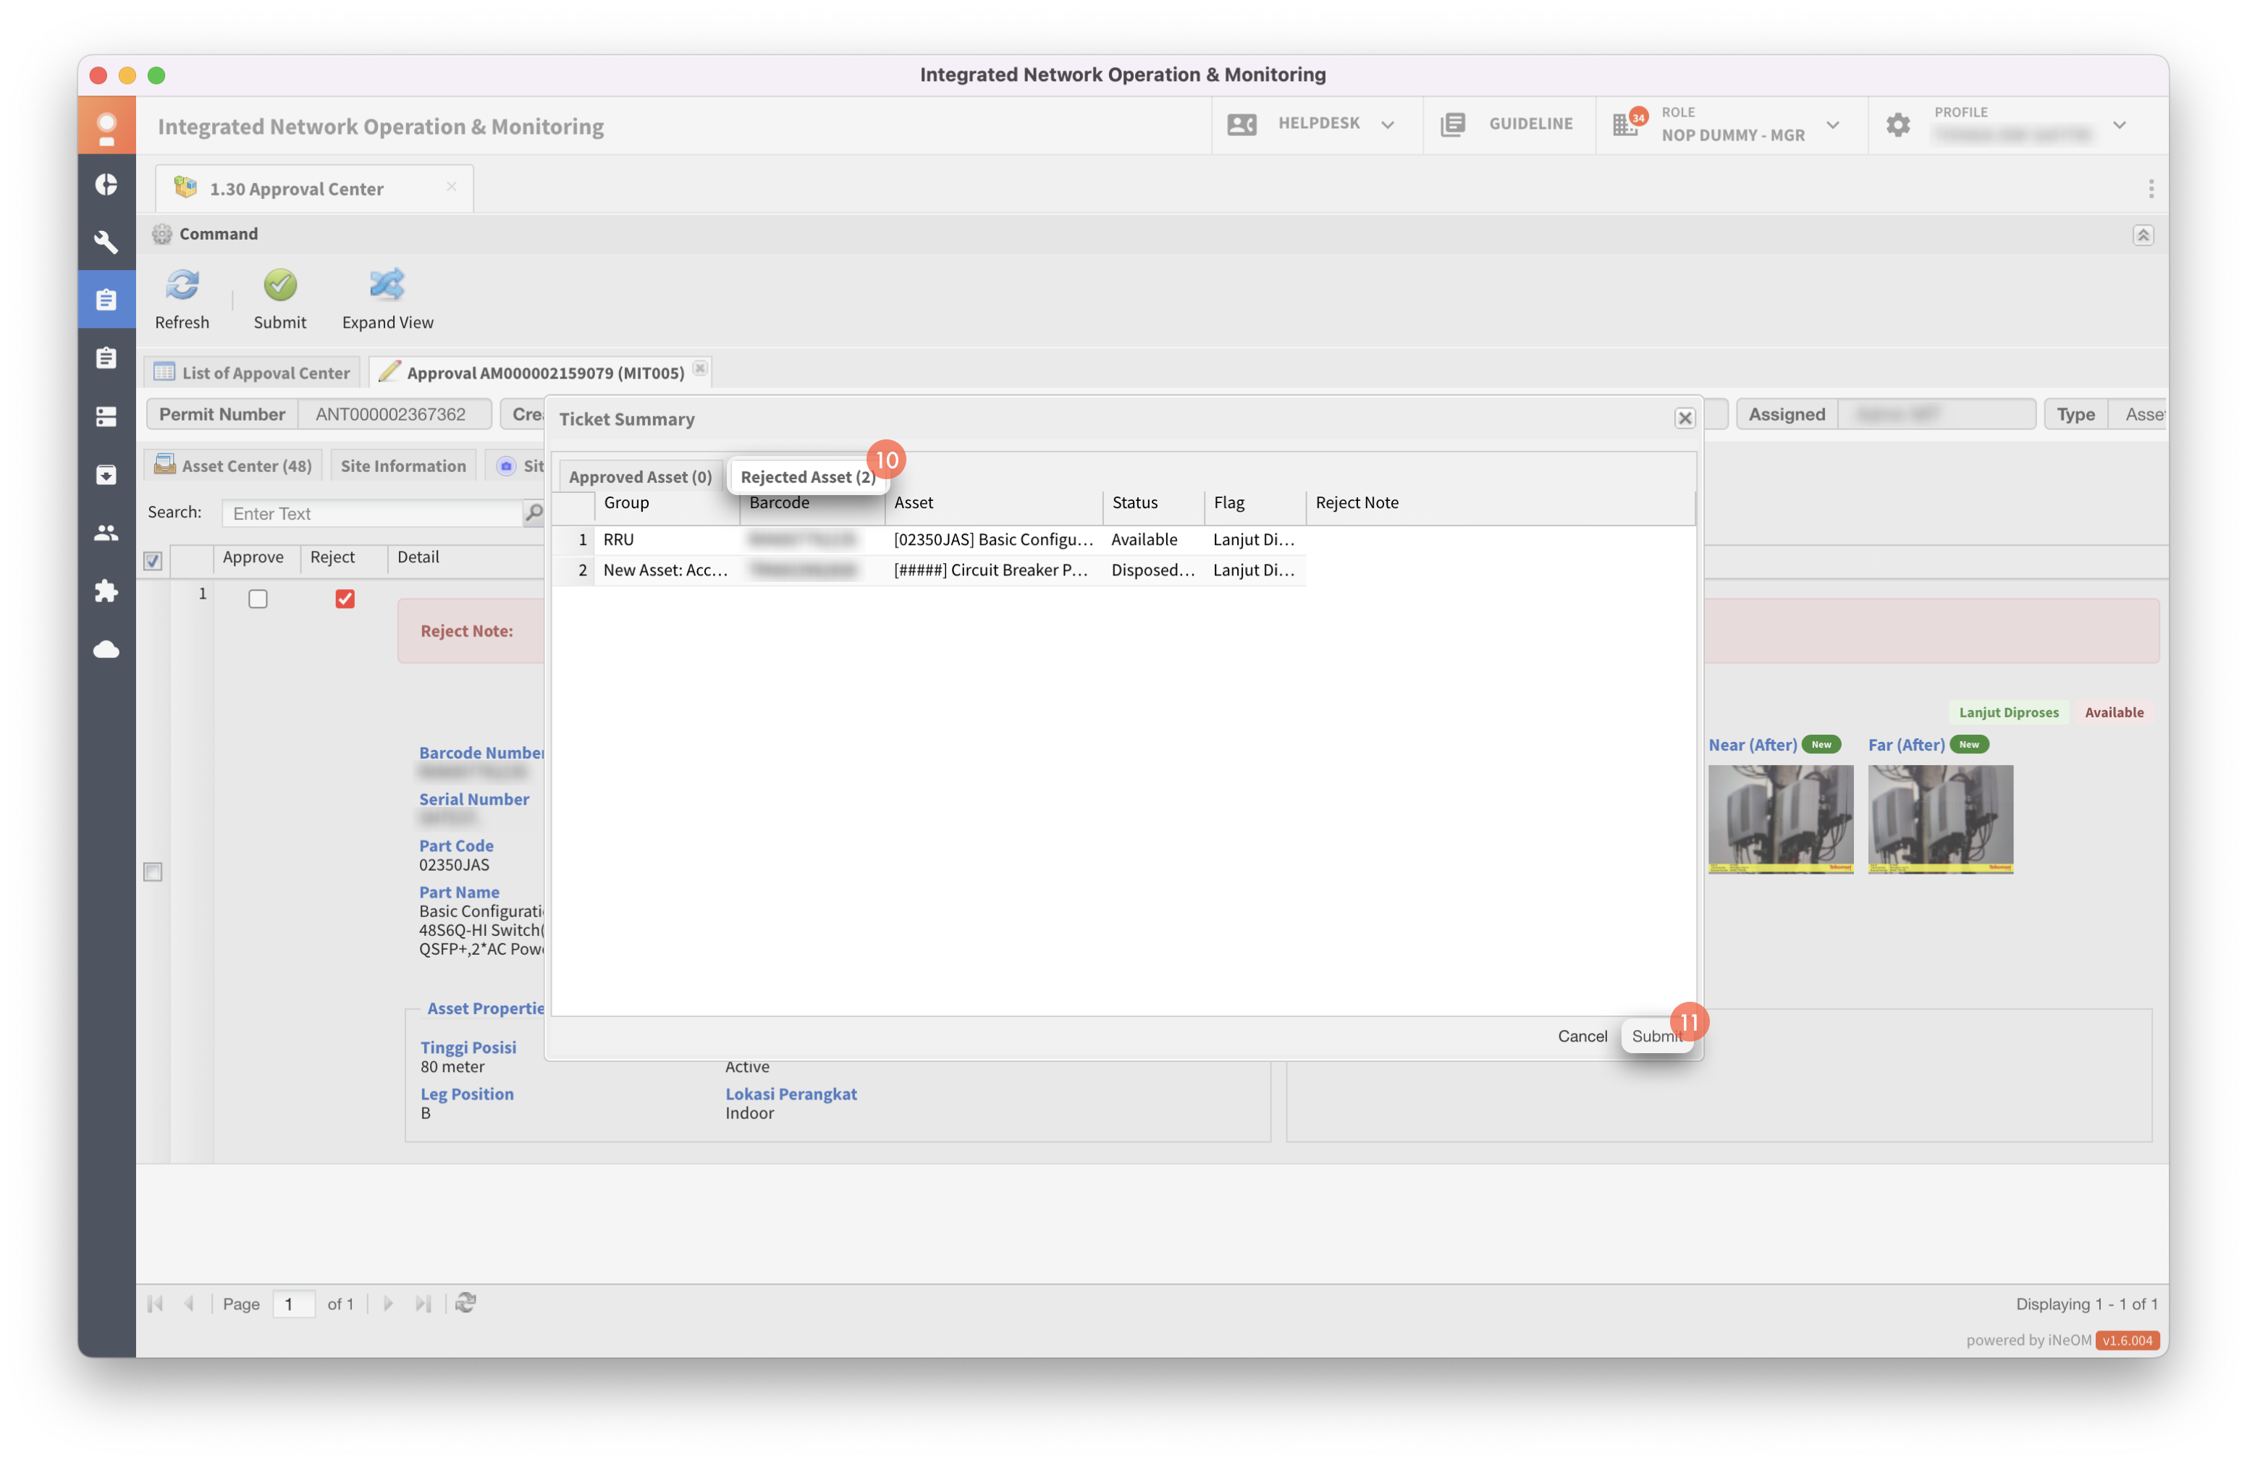This screenshot has height=1465, width=2247.
Task: Click the Permit Number value field
Action: pos(394,413)
